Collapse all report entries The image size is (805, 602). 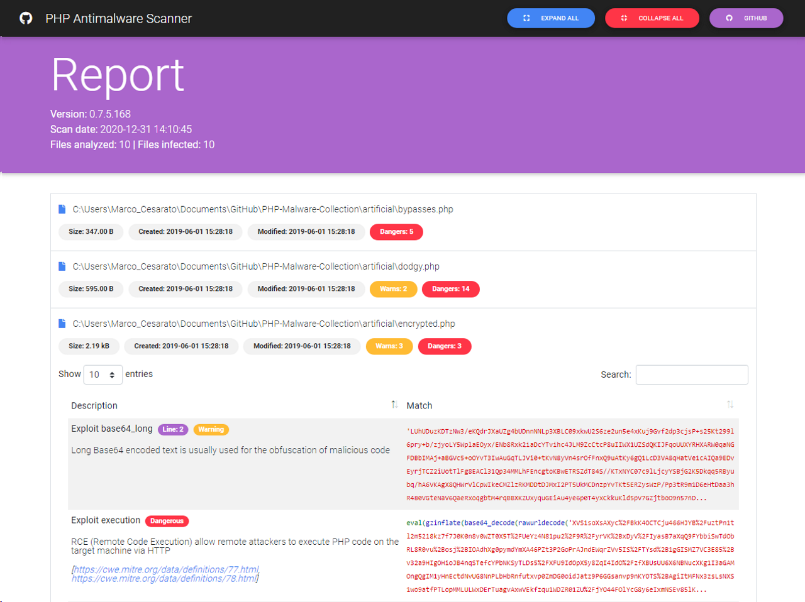(652, 18)
